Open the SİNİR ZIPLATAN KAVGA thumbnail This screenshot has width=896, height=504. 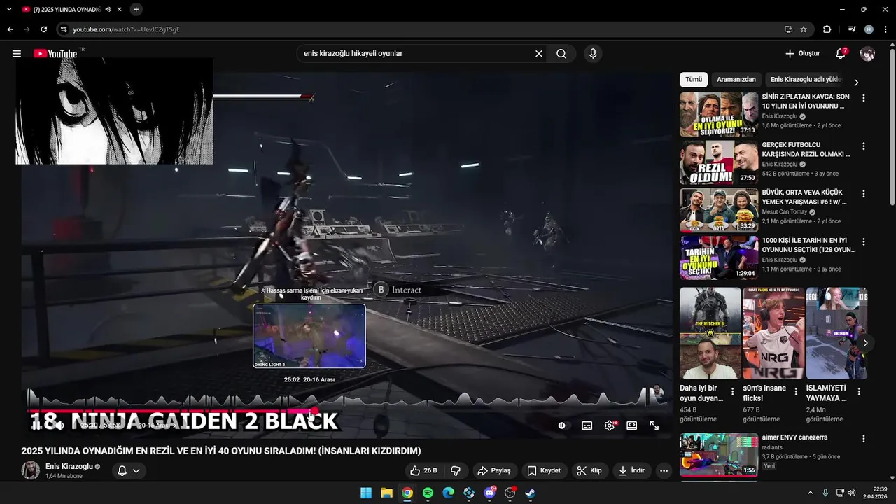[719, 114]
